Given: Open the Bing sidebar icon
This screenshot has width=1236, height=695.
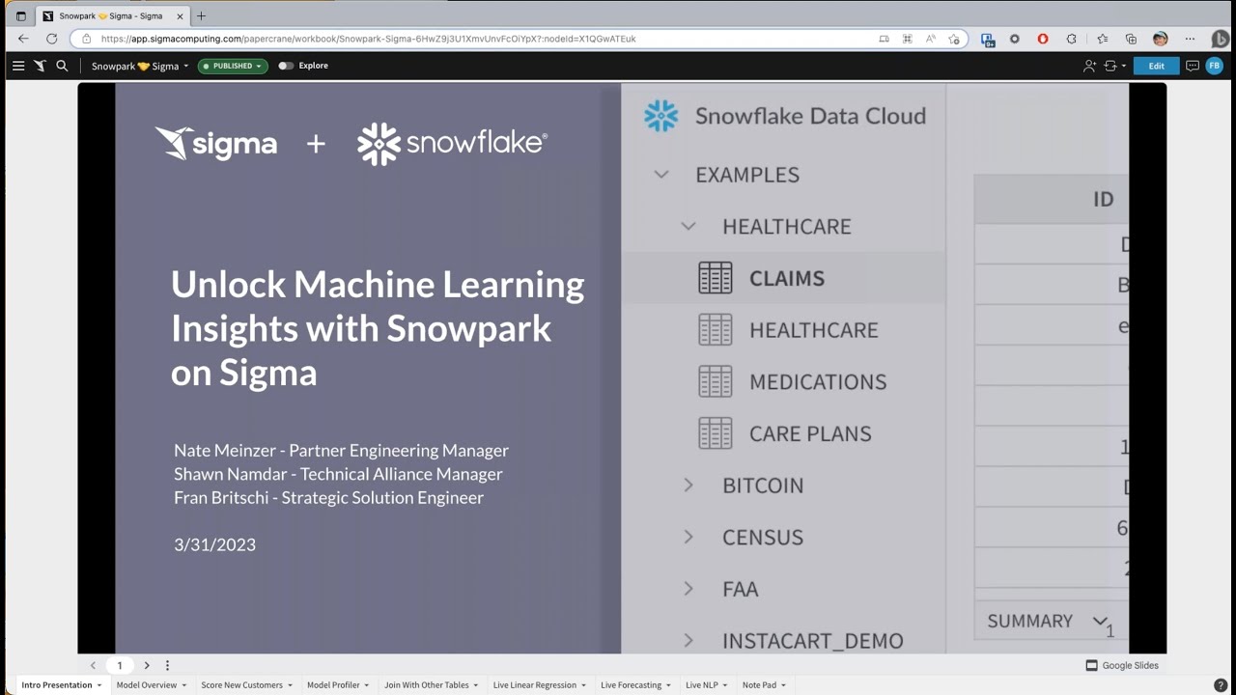Looking at the screenshot, I should coord(1221,39).
